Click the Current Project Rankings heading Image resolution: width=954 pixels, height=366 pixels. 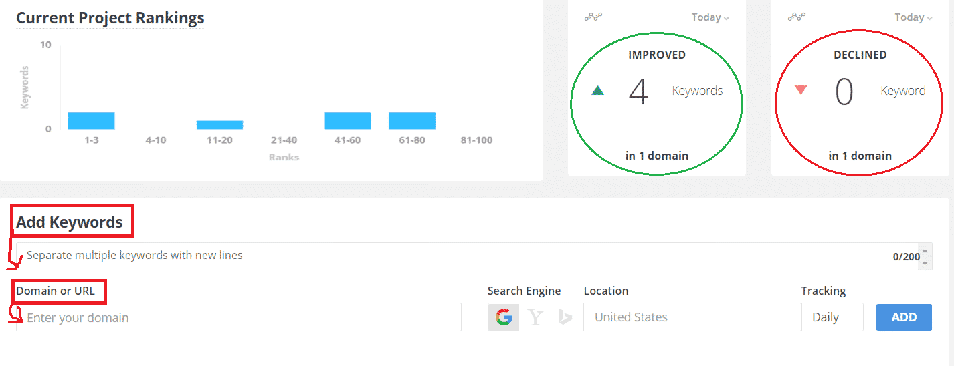[x=110, y=18]
